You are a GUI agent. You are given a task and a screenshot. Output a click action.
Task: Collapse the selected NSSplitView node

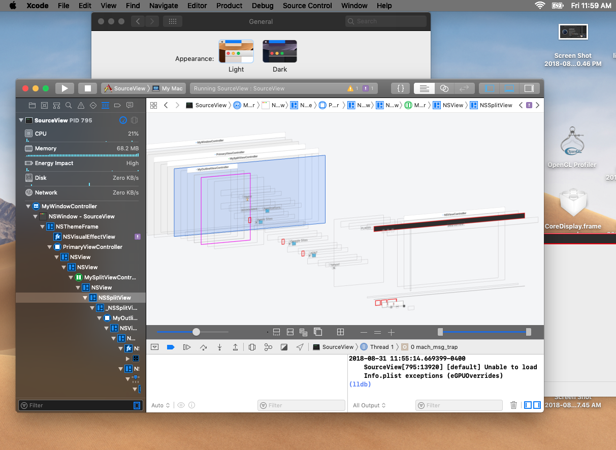point(85,298)
